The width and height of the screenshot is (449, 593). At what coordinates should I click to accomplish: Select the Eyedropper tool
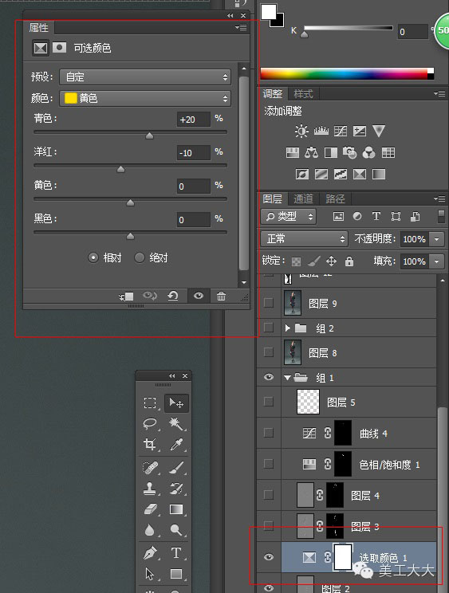[x=176, y=444]
